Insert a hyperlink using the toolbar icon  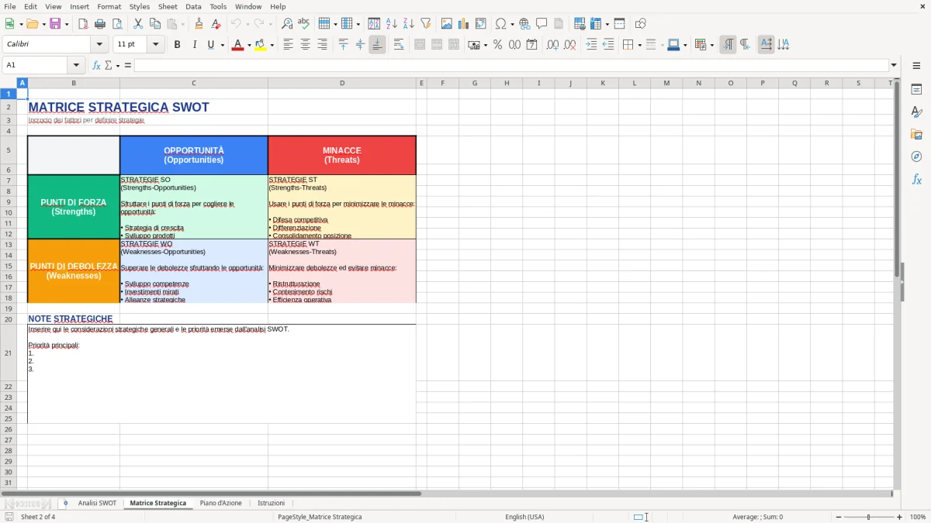(525, 23)
